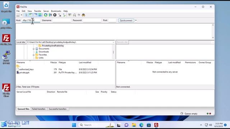Sort local list by Last modified column
230x129 pixels.
coord(85,62)
